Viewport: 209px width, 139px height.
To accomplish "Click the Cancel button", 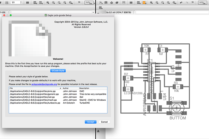I will pyautogui.click(x=104, y=122).
